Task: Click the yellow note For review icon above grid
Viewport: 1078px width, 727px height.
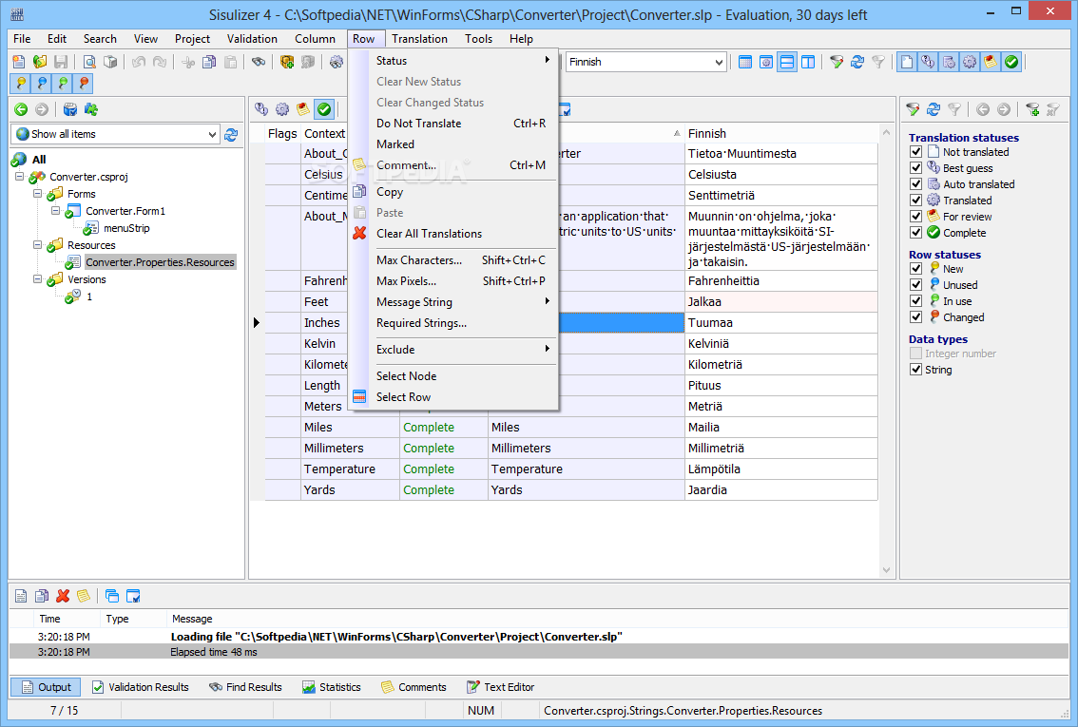Action: [x=303, y=109]
